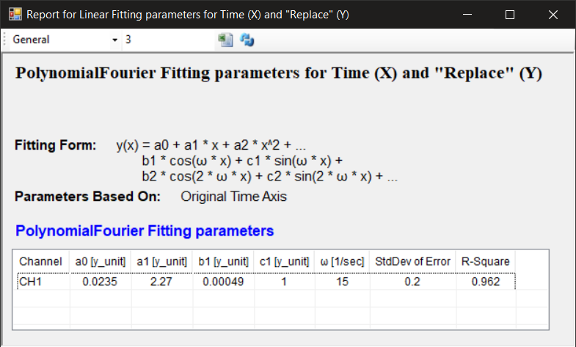Select the a0 value 0.0235 cell
The image size is (576, 347).
click(101, 281)
